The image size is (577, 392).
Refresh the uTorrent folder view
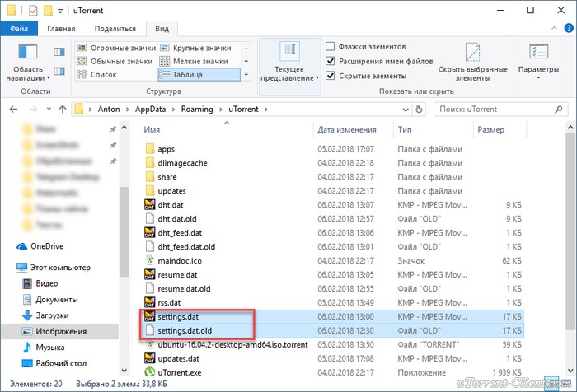pyautogui.click(x=419, y=110)
